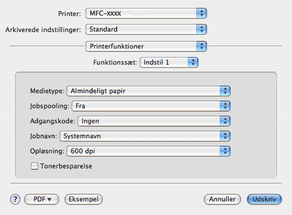Click the Annuller cancel button
The width and height of the screenshot is (292, 215).
[x=223, y=199]
